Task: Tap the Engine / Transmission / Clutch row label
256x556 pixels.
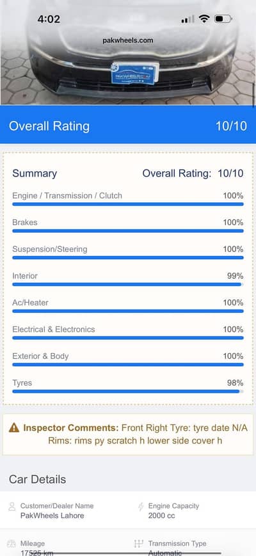Action: (x=67, y=196)
